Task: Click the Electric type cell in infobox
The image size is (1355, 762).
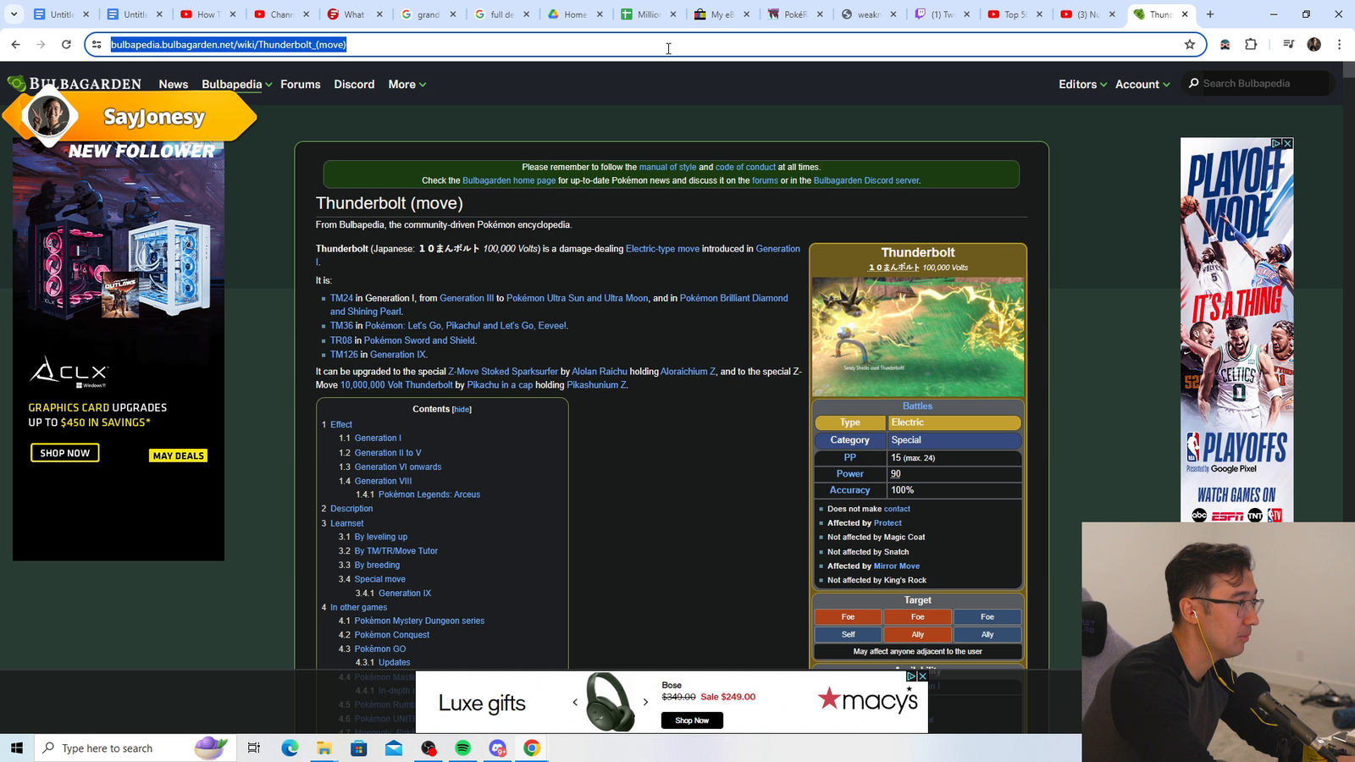Action: pos(954,422)
